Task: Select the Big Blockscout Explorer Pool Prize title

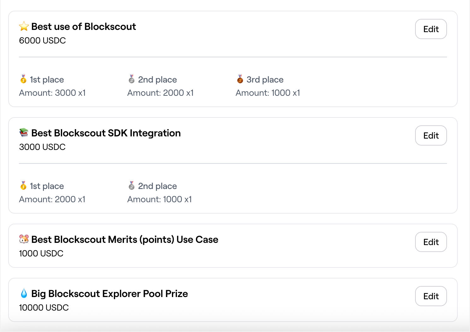Action: click(109, 294)
